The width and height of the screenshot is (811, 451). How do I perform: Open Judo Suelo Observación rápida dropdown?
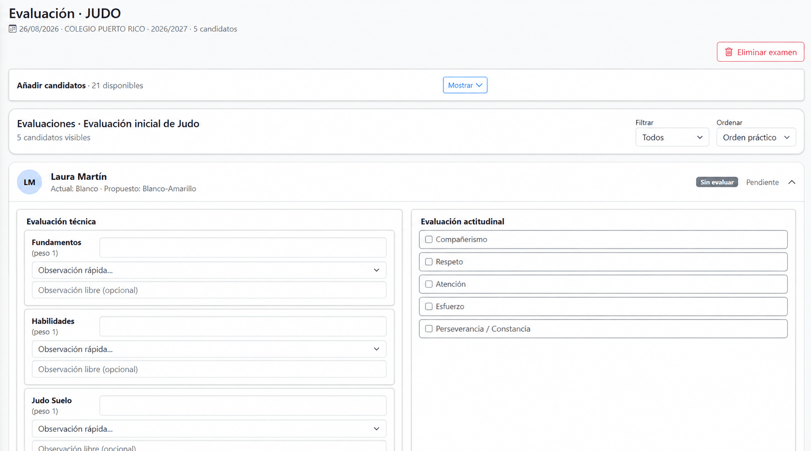[209, 429]
